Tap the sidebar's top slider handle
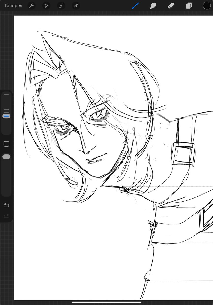The width and height of the screenshot is (213, 305). coord(6,95)
